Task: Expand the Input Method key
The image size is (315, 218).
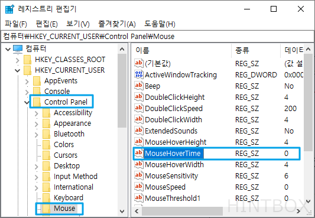Action: [37, 177]
